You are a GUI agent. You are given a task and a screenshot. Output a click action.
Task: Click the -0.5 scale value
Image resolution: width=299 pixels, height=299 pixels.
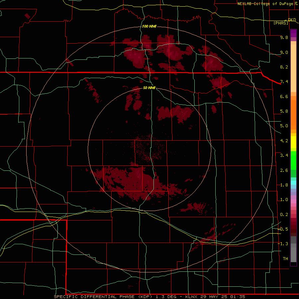point(283,229)
